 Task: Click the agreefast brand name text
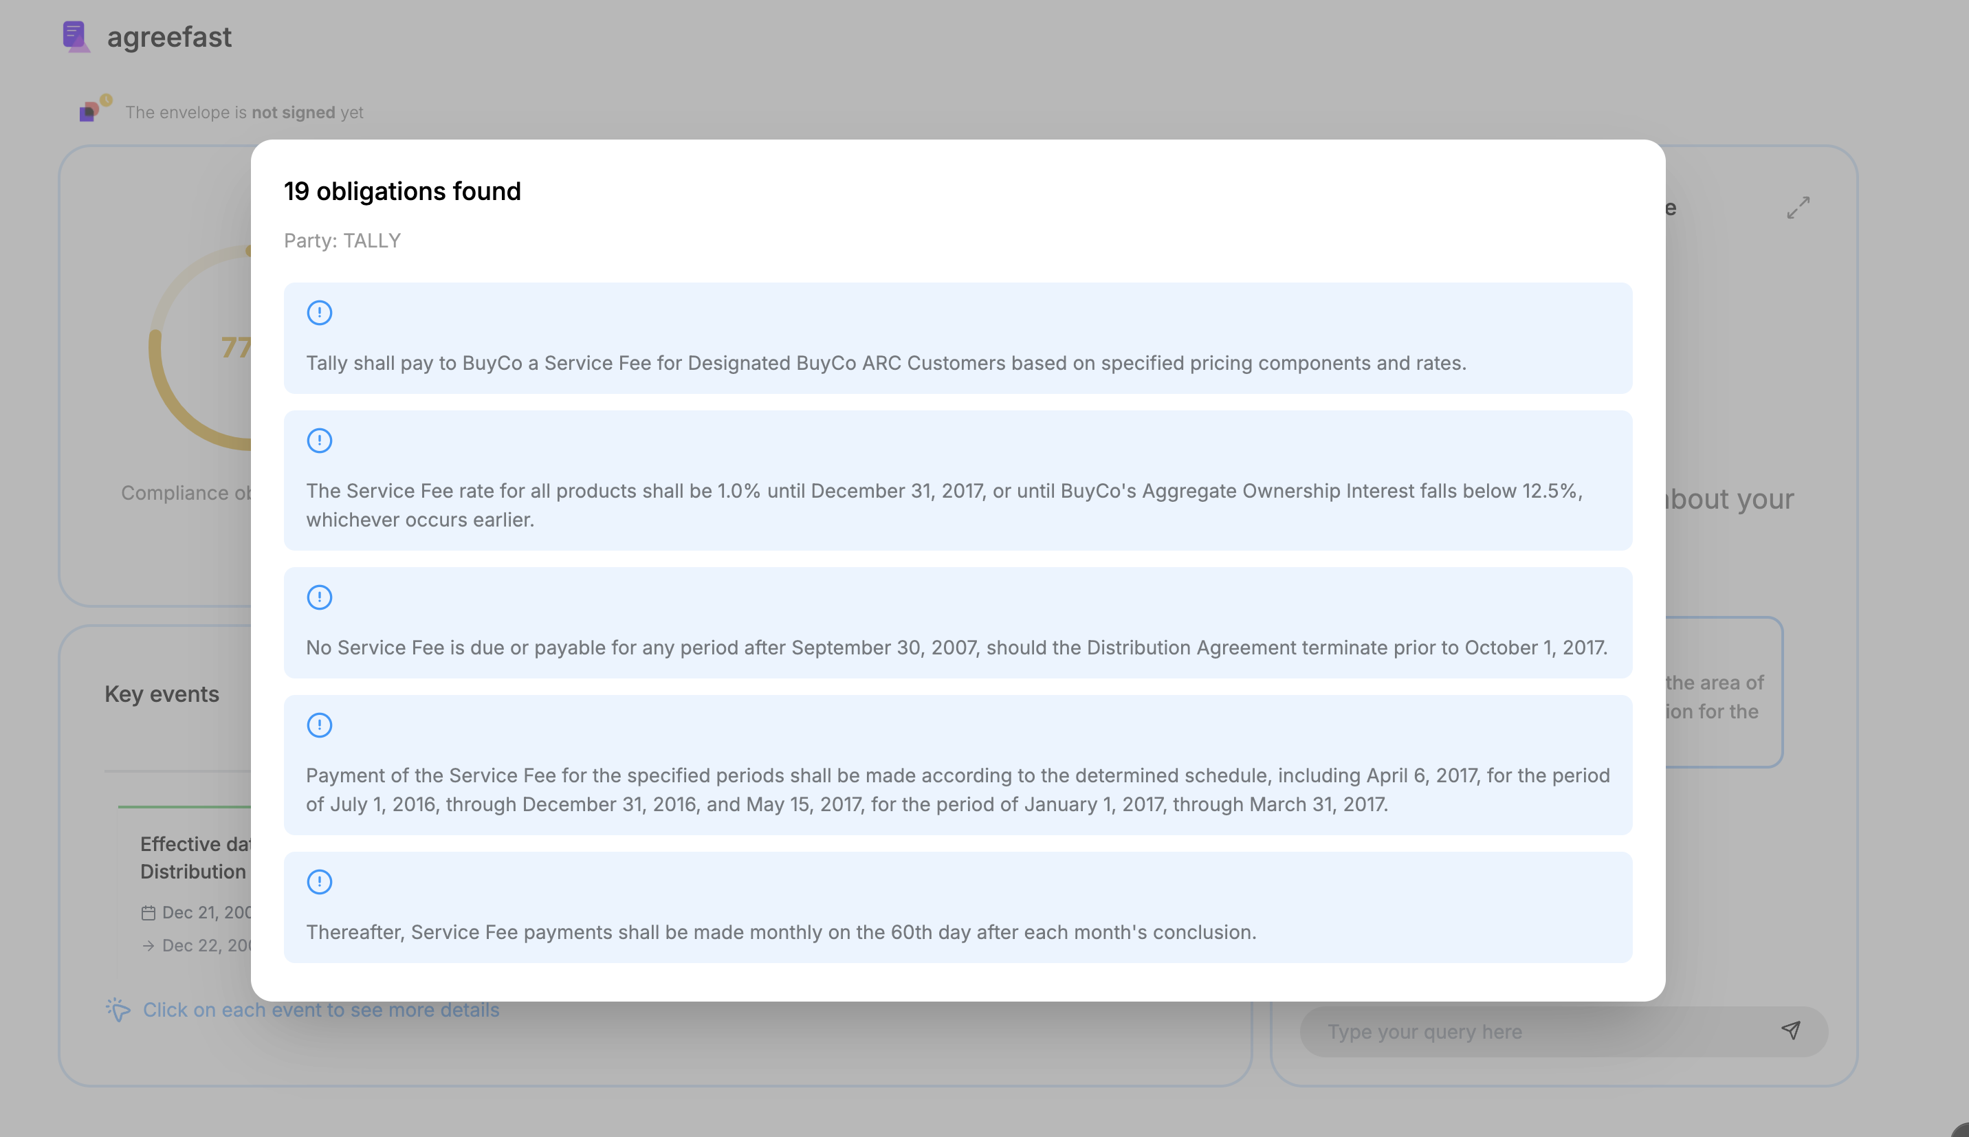[x=169, y=38]
